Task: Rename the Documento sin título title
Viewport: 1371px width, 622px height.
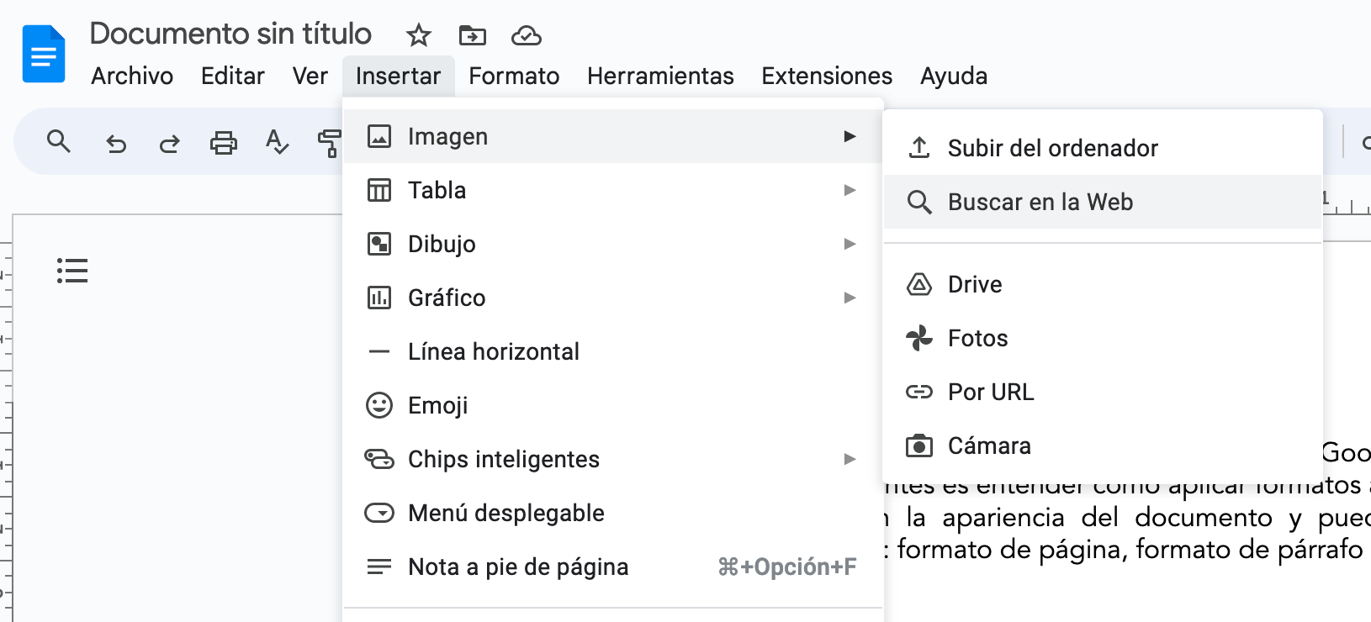Action: (x=230, y=34)
